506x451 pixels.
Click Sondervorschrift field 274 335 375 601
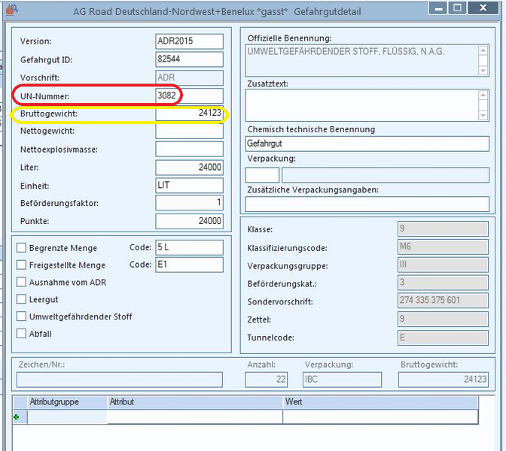(443, 301)
